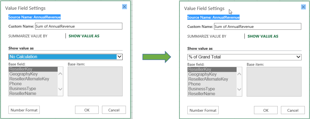Close the right Value Field Settings dialog
310x119 pixels.
[x=303, y=7]
